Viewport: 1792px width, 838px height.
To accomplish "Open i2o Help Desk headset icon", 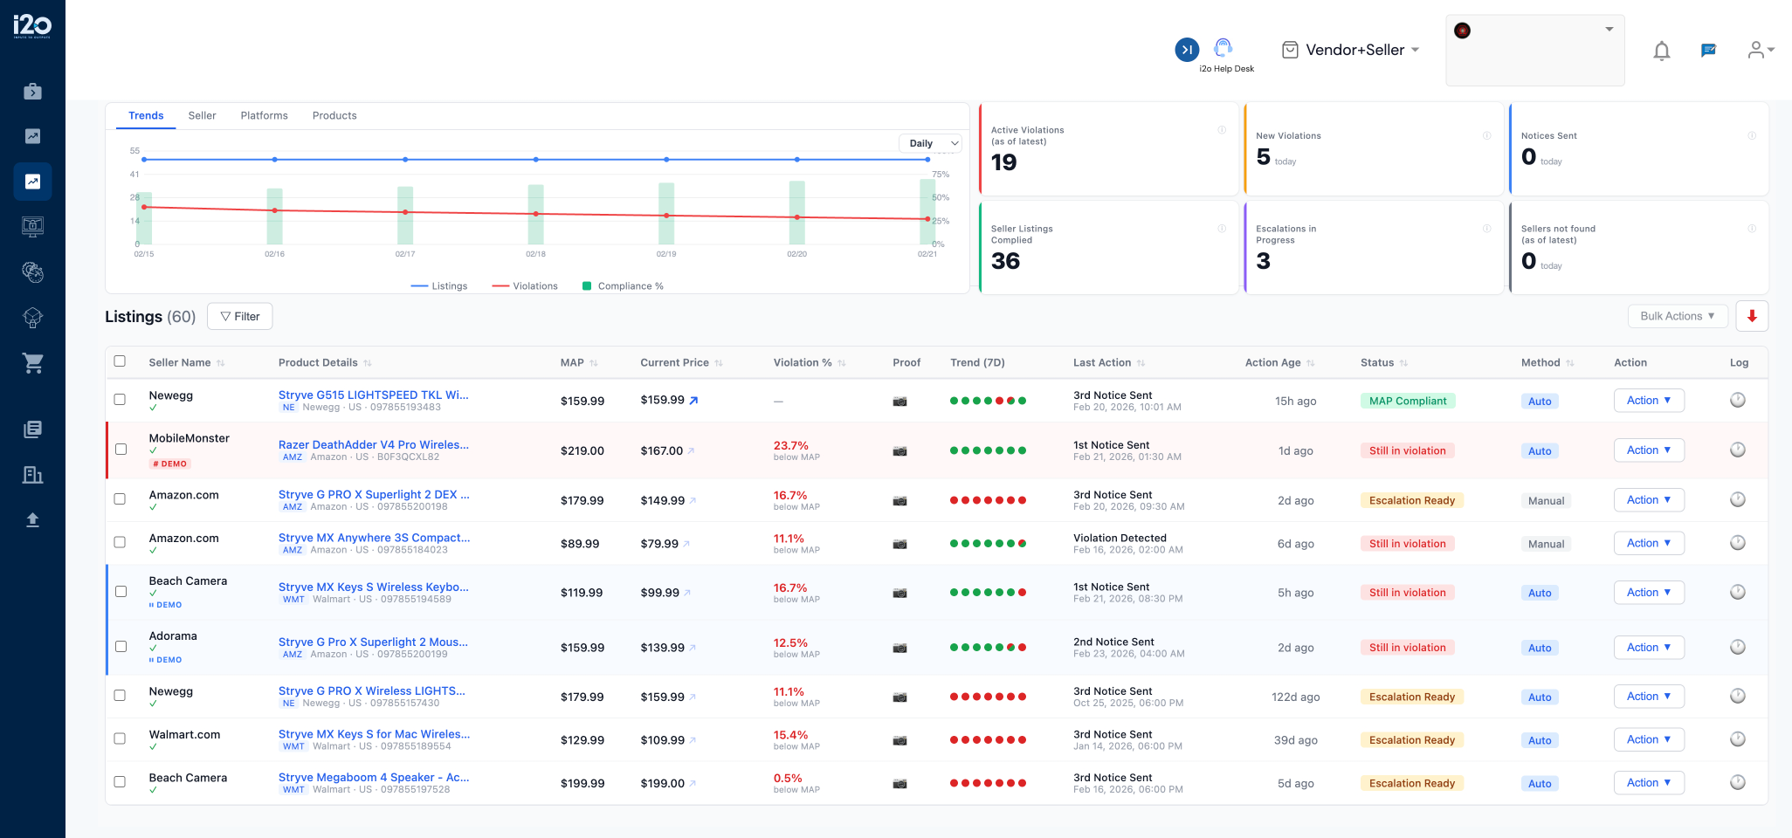I will [x=1223, y=47].
